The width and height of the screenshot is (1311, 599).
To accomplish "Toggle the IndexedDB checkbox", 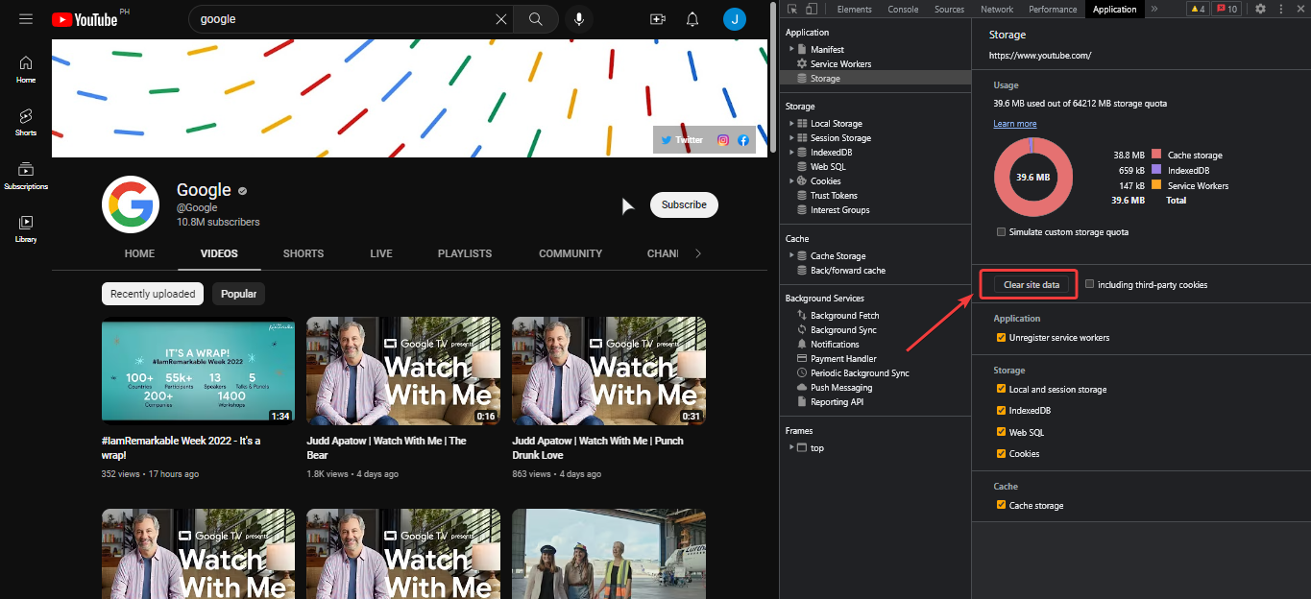I will coord(1002,411).
